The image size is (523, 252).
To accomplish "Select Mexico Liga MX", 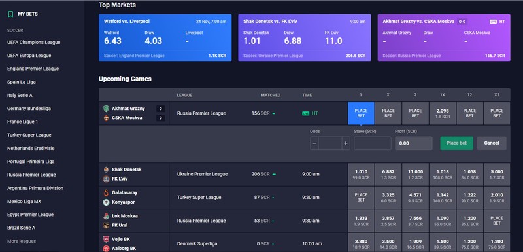I will tap(24, 201).
